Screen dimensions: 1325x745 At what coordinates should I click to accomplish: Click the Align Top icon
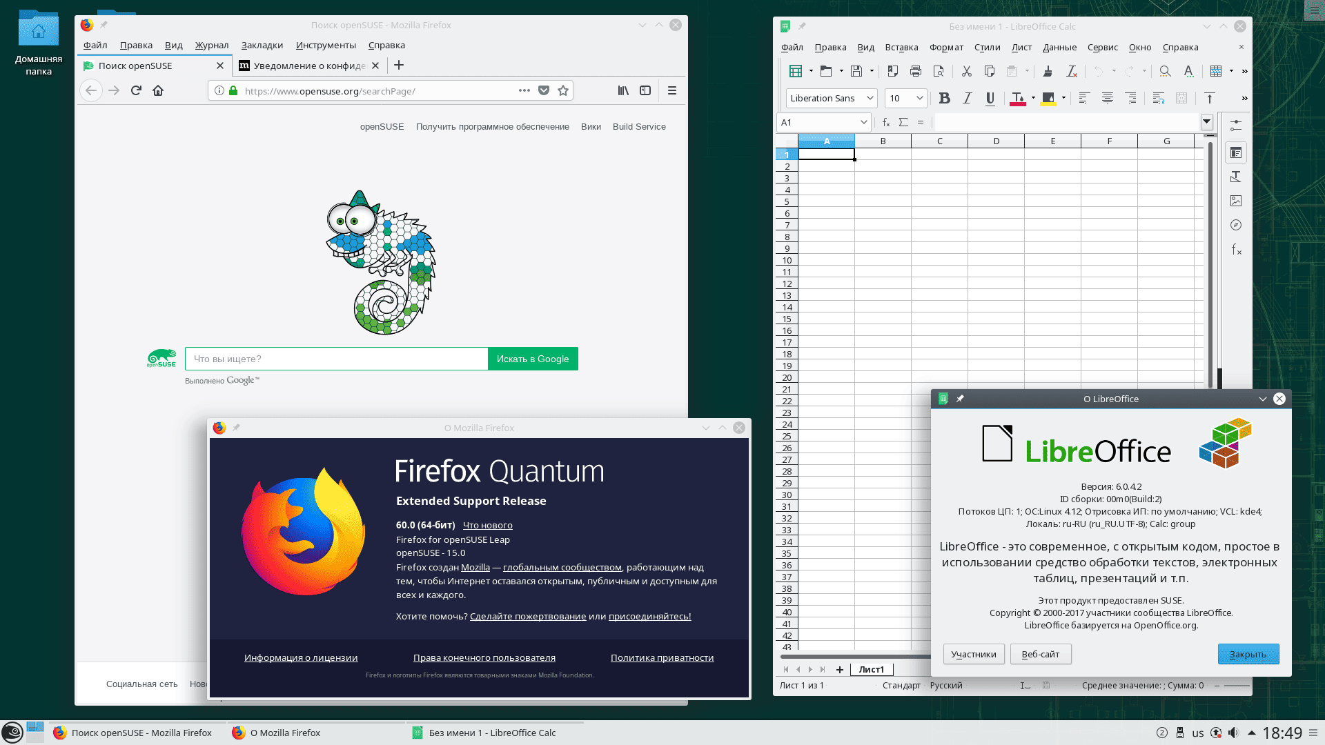[1210, 98]
